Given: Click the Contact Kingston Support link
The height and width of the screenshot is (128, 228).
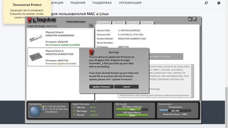Looking at the screenshot, I should (76, 21).
